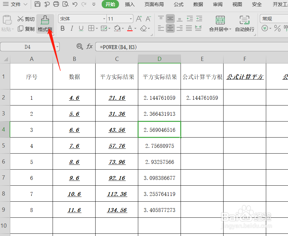The height and width of the screenshot is (236, 288).
Task: Expand font color dropdown arrow
Action: pos(135,29)
